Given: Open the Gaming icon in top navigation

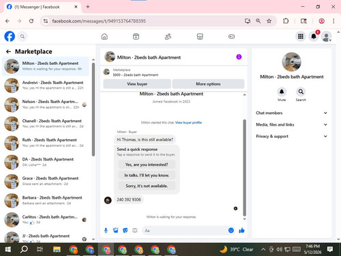Looking at the screenshot, I should click(x=231, y=36).
